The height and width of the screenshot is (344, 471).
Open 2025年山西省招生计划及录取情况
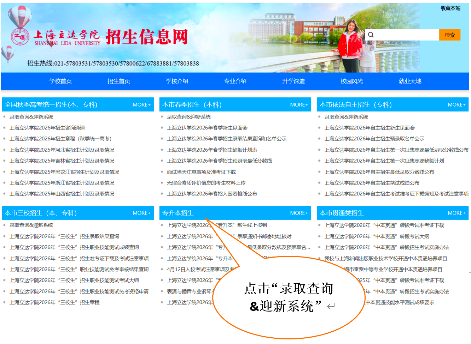pos(62,194)
